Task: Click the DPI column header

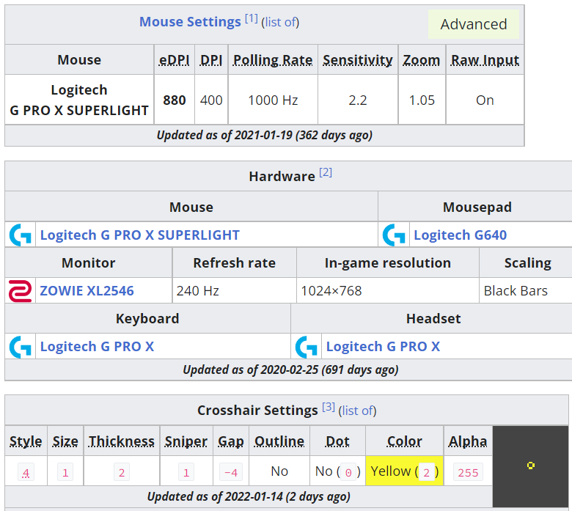Action: 211,60
